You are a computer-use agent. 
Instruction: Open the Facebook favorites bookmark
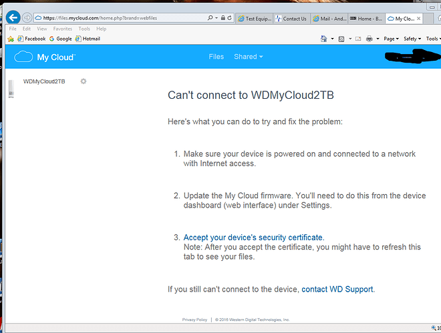[x=31, y=39]
